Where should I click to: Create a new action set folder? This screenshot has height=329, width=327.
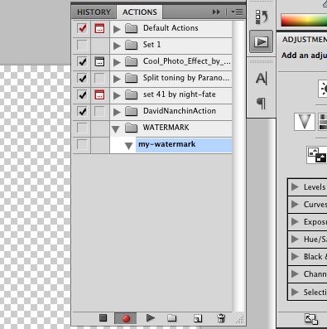[172, 318]
